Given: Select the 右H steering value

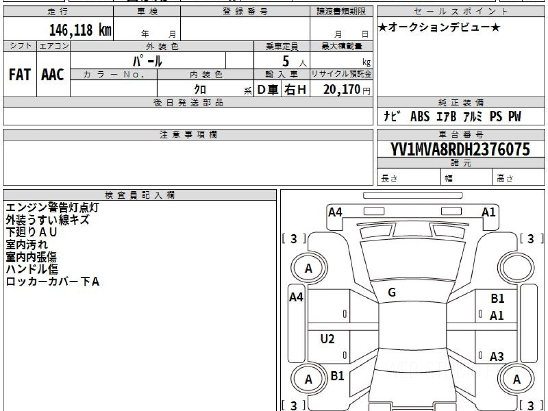Looking at the screenshot, I should click(x=295, y=90).
